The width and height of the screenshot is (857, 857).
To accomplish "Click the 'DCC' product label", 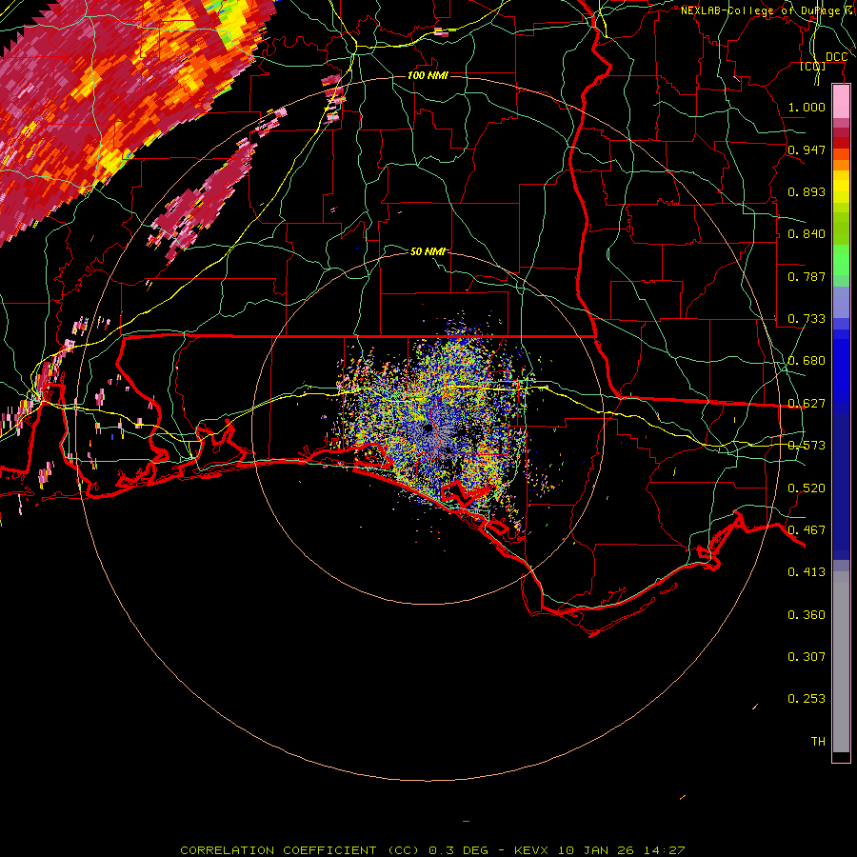I will point(836,57).
